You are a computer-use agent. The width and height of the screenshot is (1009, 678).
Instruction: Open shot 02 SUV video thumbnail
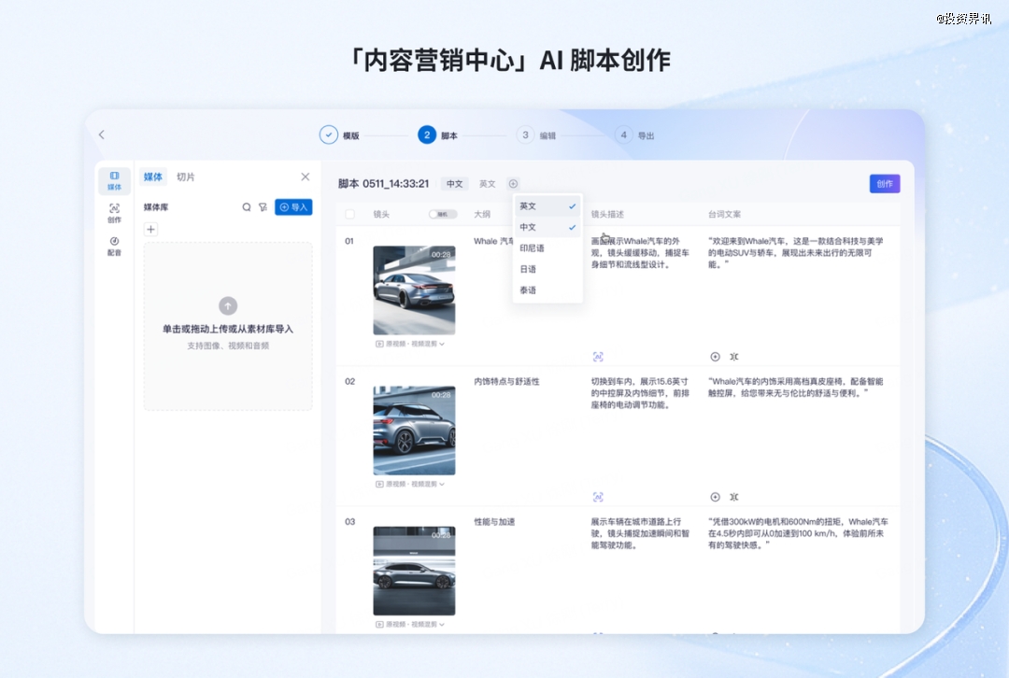point(415,431)
